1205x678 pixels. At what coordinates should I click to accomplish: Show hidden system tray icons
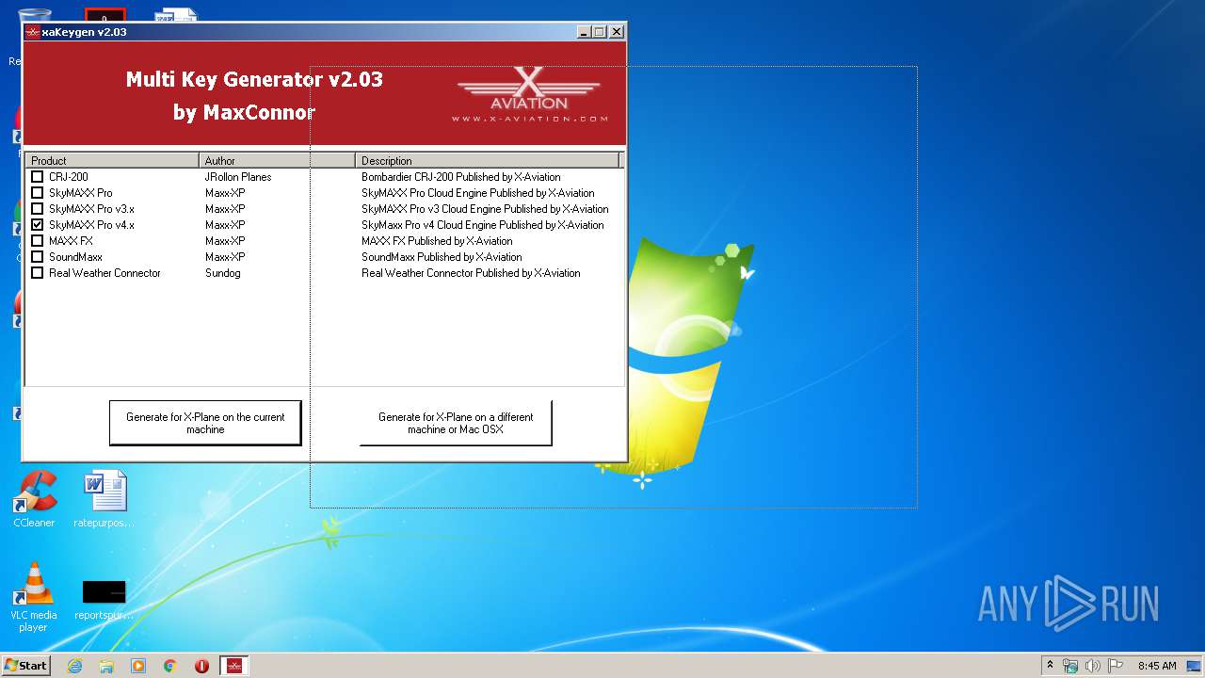point(1050,665)
